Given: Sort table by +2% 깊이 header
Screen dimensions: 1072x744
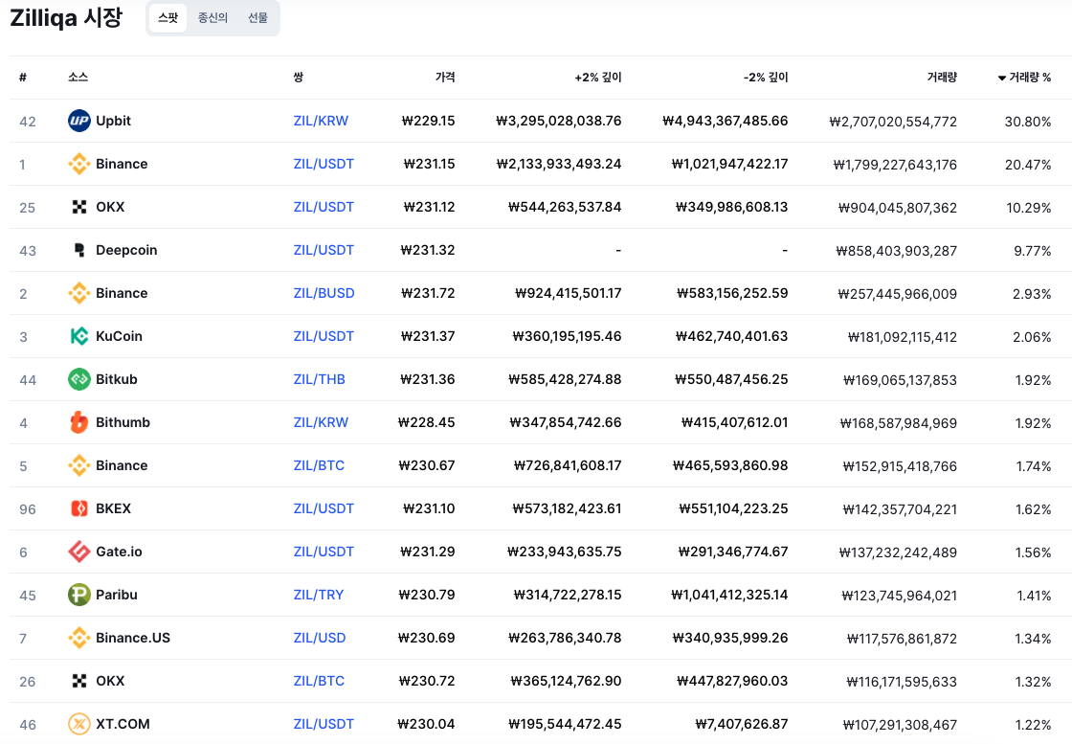Looking at the screenshot, I should click(598, 78).
